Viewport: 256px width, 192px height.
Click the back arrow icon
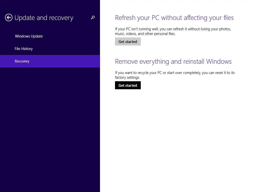[x=9, y=18]
